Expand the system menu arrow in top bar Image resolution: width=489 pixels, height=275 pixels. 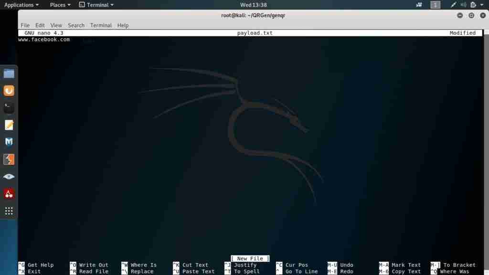tap(481, 5)
